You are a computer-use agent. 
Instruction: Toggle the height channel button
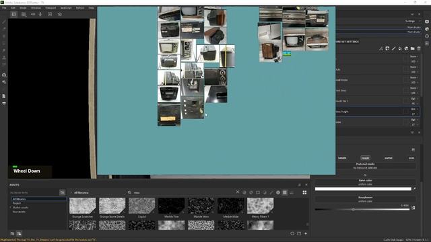[342, 158]
